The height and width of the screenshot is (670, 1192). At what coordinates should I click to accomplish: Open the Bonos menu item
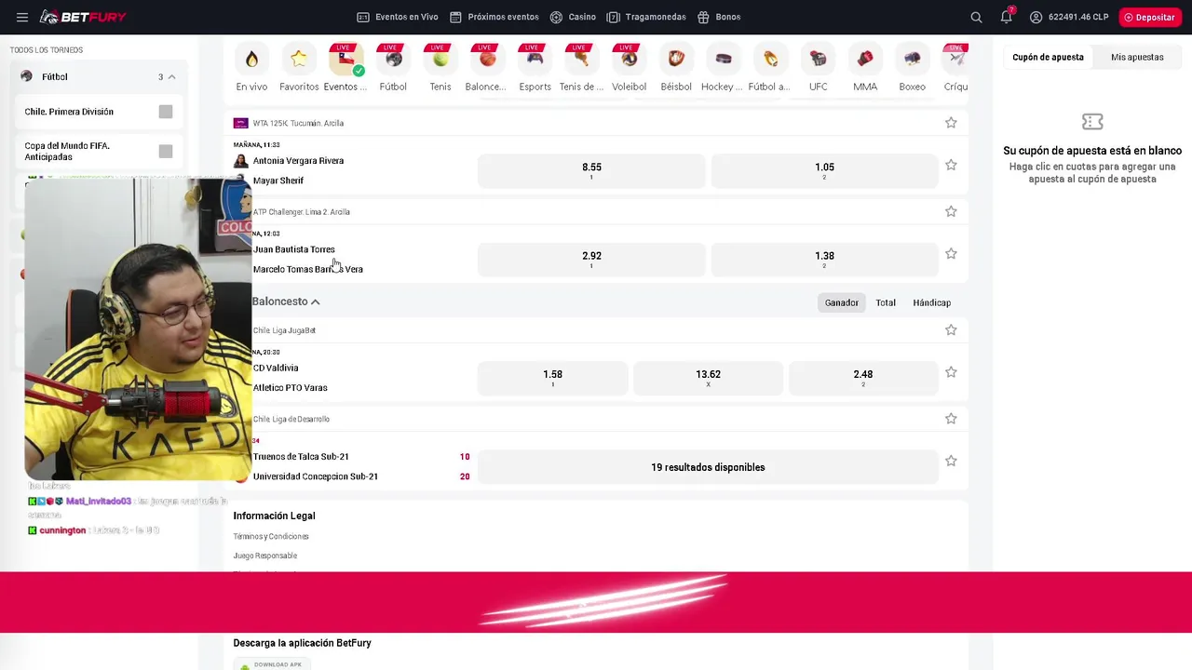point(719,17)
